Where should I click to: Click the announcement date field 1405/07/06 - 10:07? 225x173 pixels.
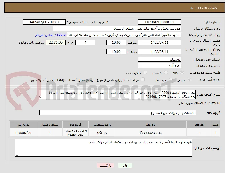pyautogui.click(x=44, y=22)
